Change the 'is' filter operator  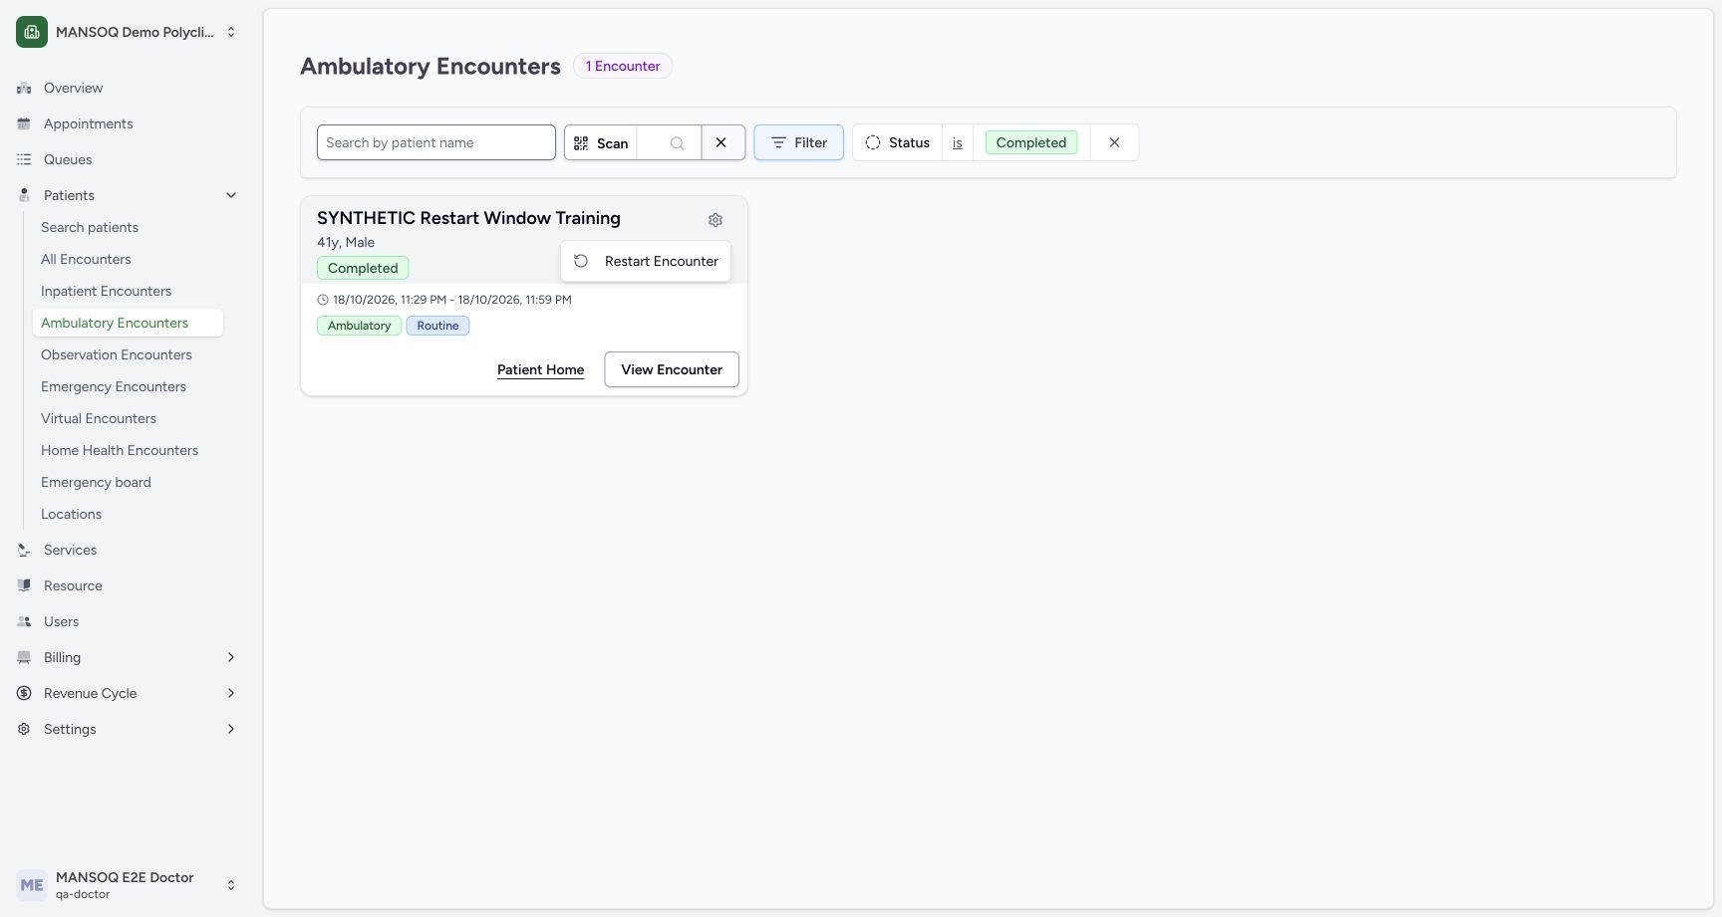tap(958, 143)
